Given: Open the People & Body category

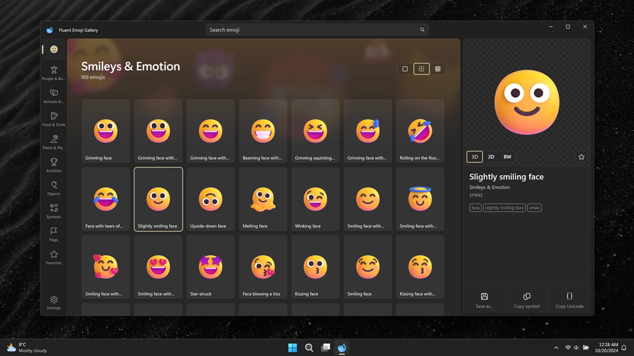Looking at the screenshot, I should [x=53, y=73].
